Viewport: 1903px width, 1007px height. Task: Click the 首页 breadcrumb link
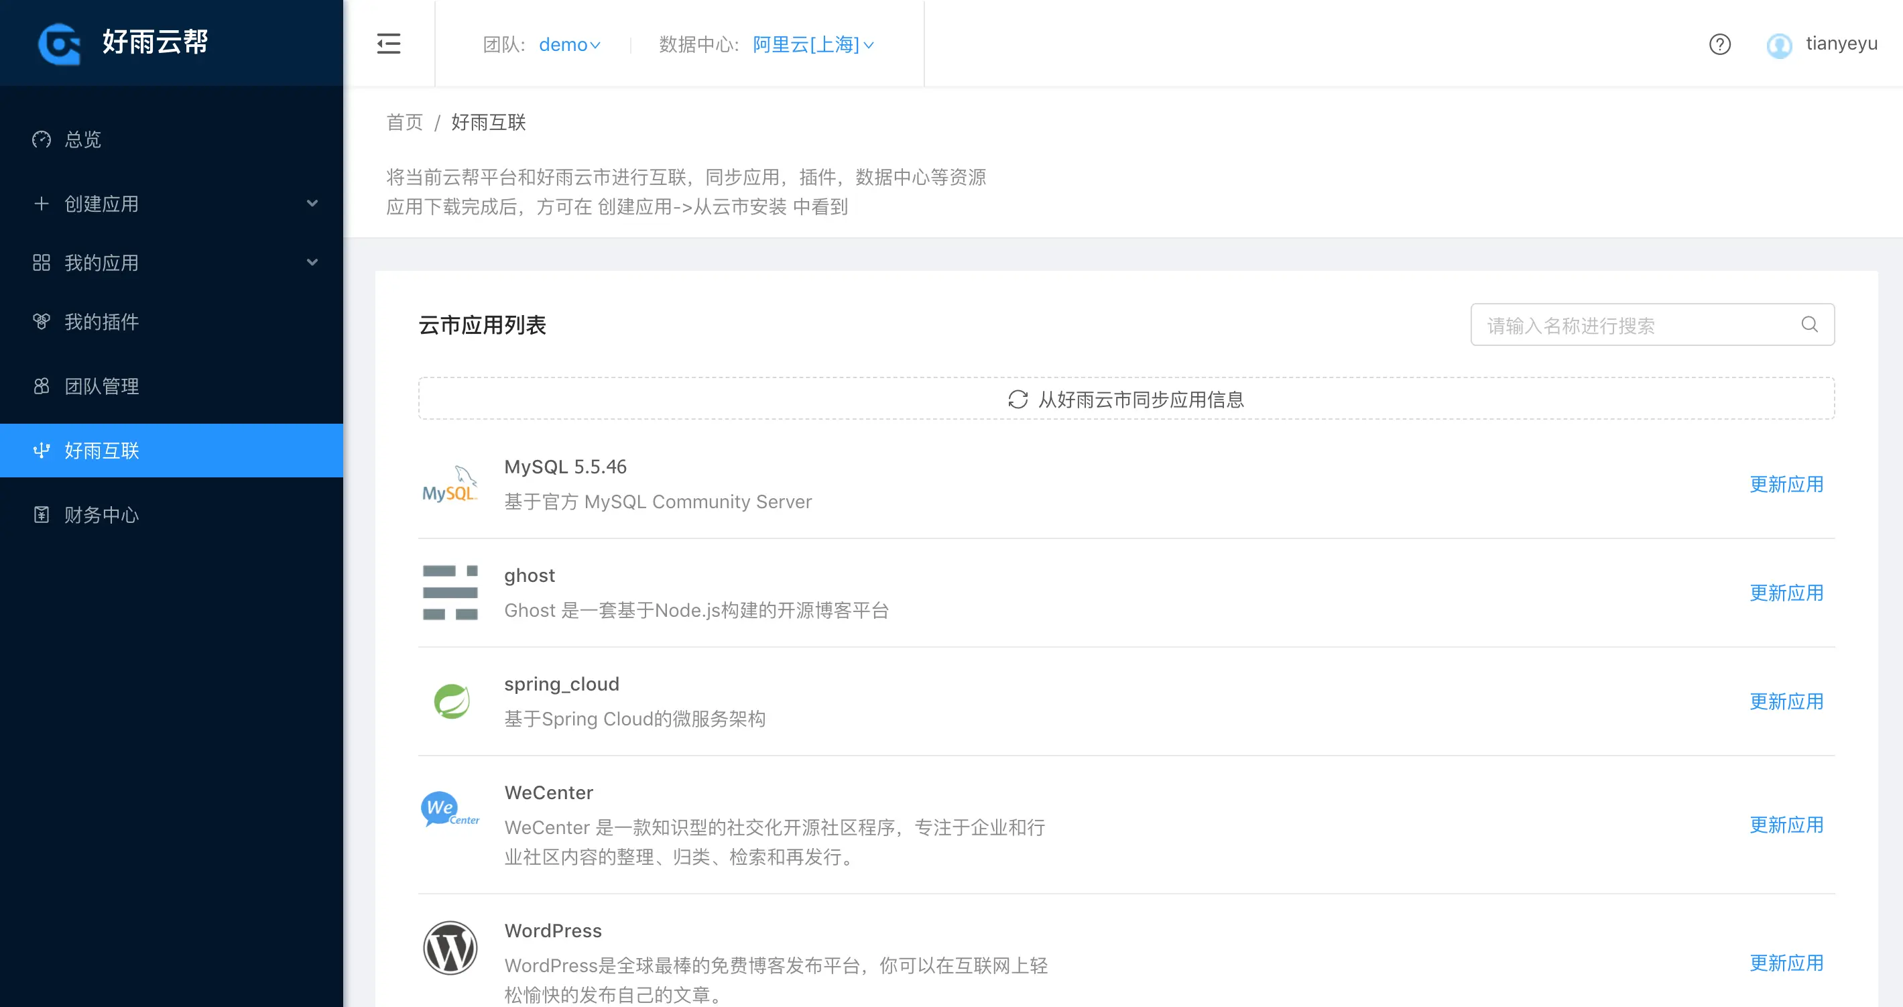coord(404,122)
